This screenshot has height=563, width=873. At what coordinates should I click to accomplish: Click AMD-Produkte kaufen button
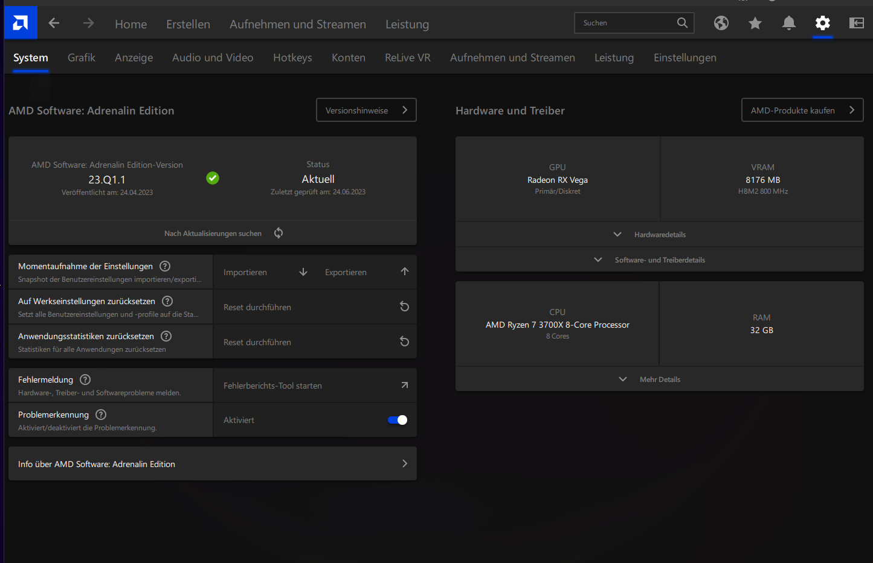(802, 110)
